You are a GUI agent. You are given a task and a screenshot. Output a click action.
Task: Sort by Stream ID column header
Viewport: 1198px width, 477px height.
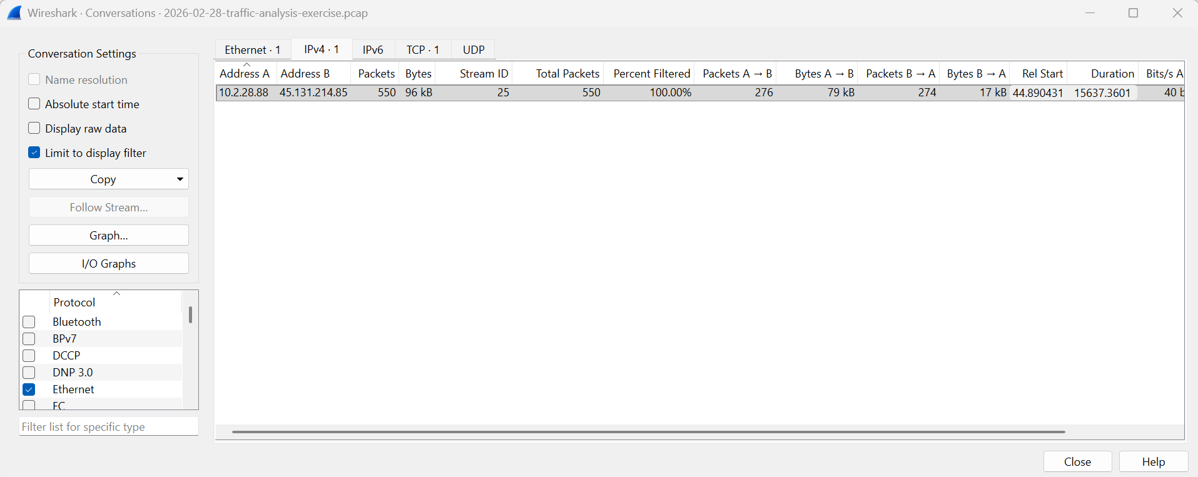tap(474, 73)
